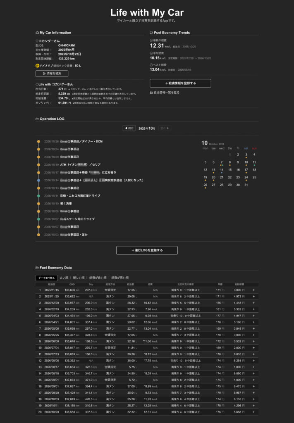
Task: Click the yellow high-octane fuel badge icon
Action: pos(37,66)
